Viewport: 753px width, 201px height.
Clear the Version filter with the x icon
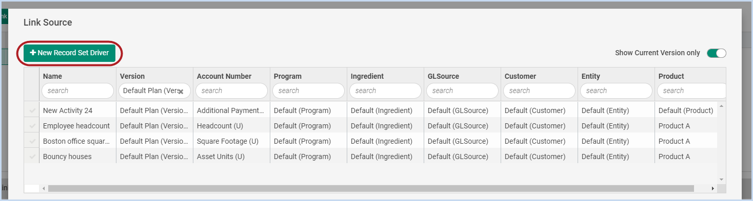[181, 91]
